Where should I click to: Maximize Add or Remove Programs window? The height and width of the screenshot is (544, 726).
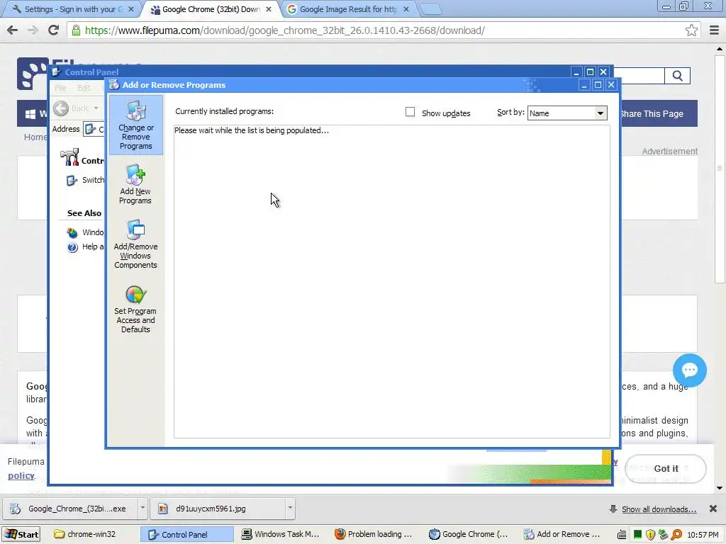click(x=598, y=85)
